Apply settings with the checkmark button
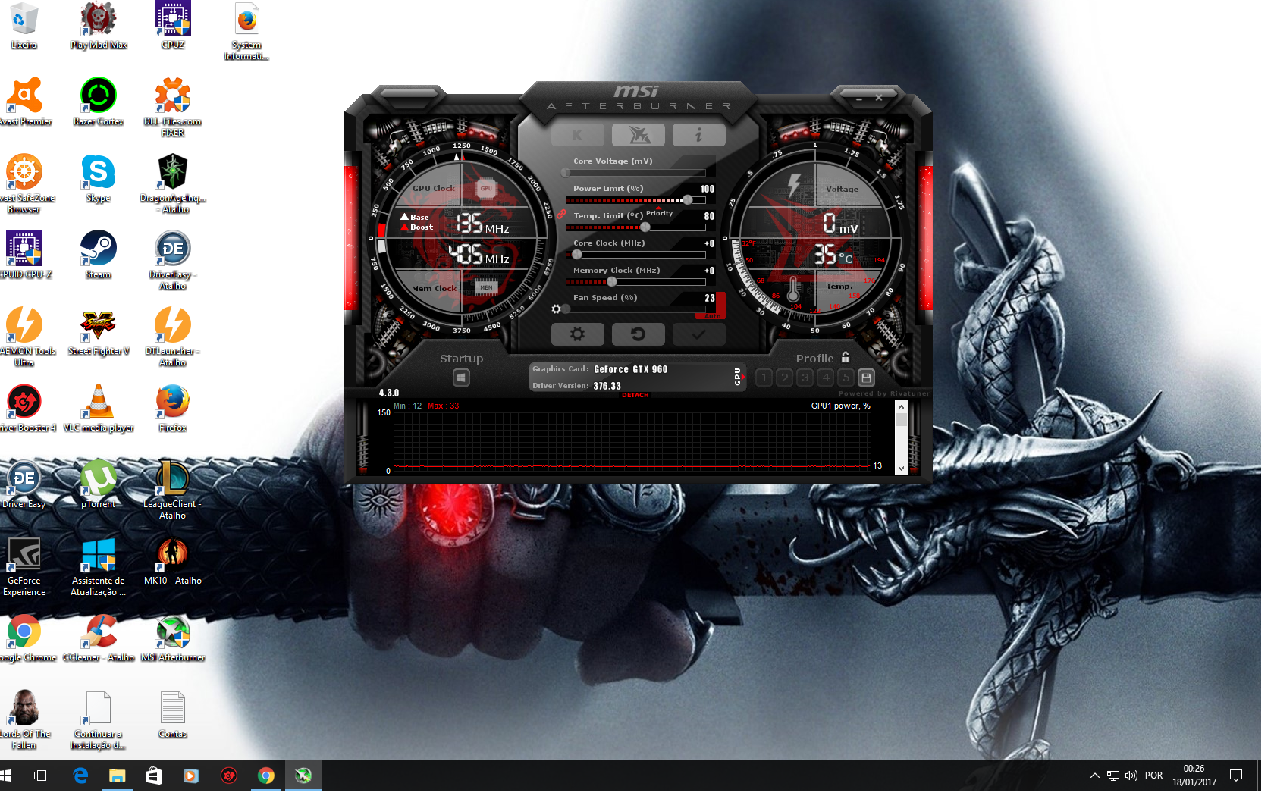The height and width of the screenshot is (796, 1274). click(699, 334)
